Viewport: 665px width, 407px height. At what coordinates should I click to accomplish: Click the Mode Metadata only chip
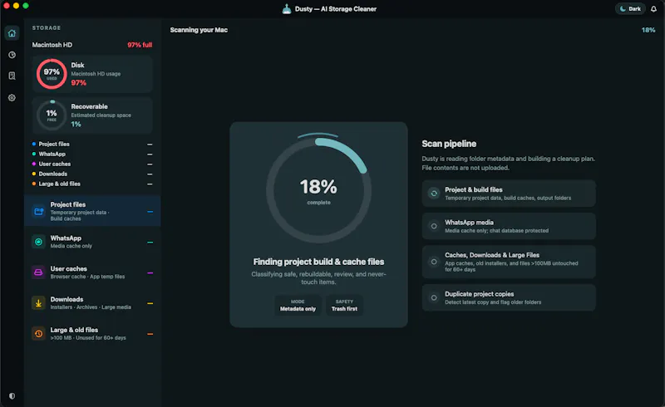[298, 306]
